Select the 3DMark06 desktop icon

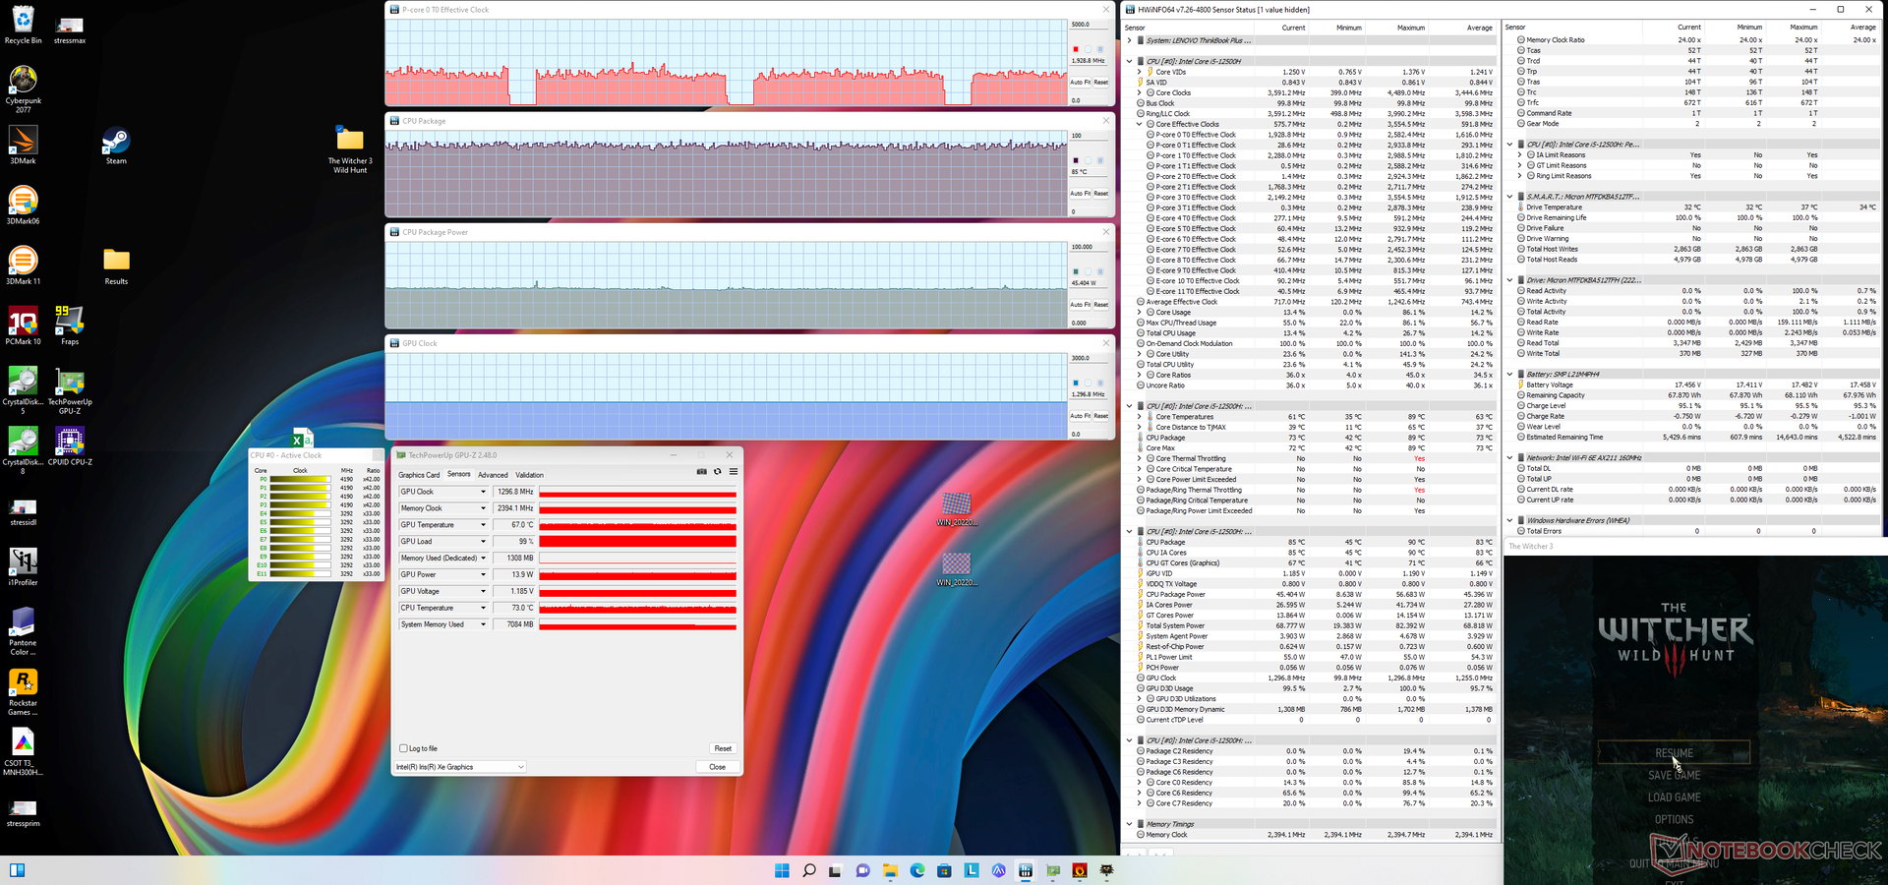(23, 206)
